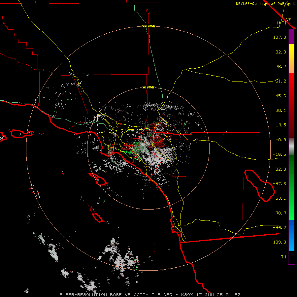Image resolution: width=297 pixels, height=297 pixels.
Task: Click the 50 NMI range ring label
Action: [x=148, y=87]
